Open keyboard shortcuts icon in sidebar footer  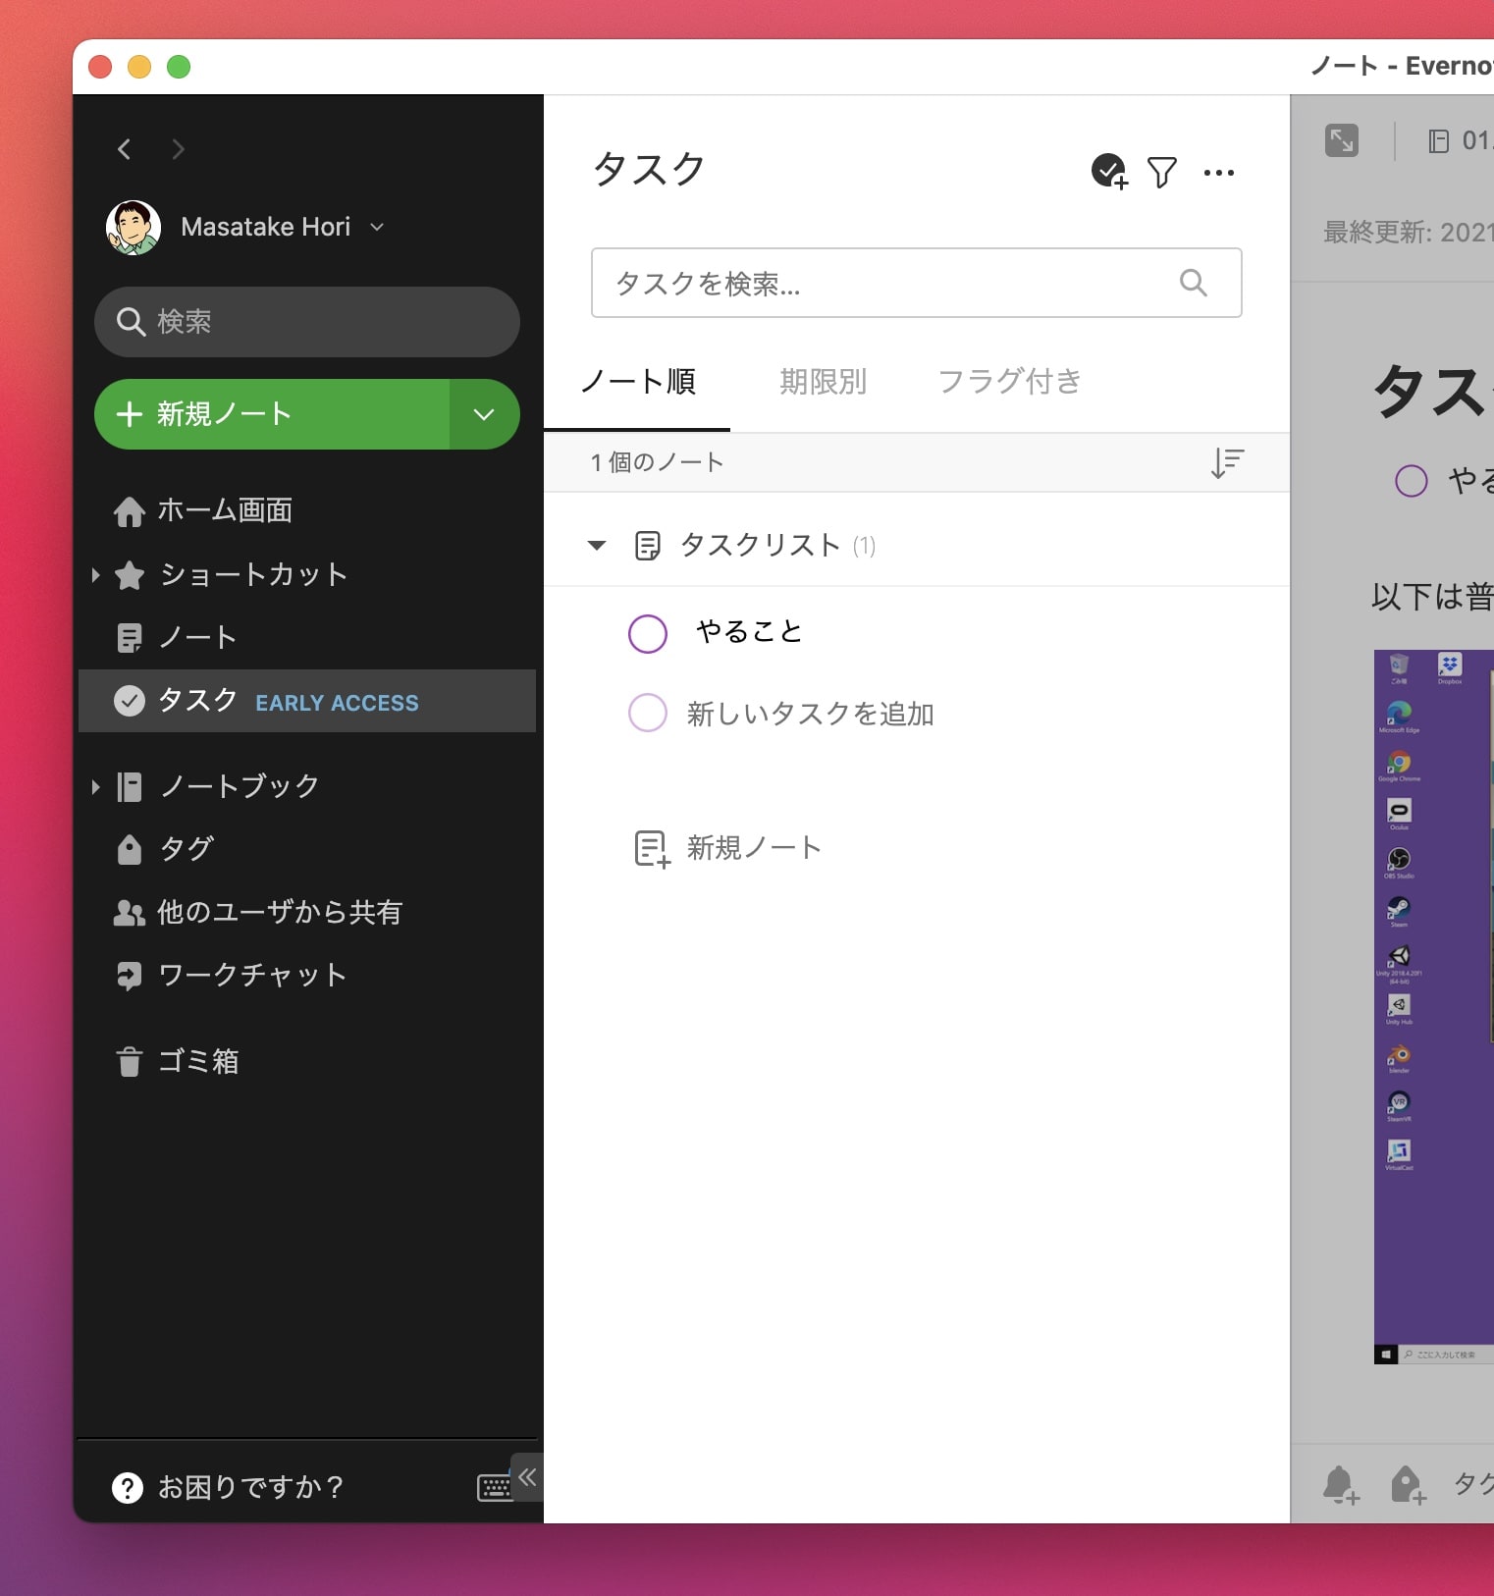point(493,1488)
